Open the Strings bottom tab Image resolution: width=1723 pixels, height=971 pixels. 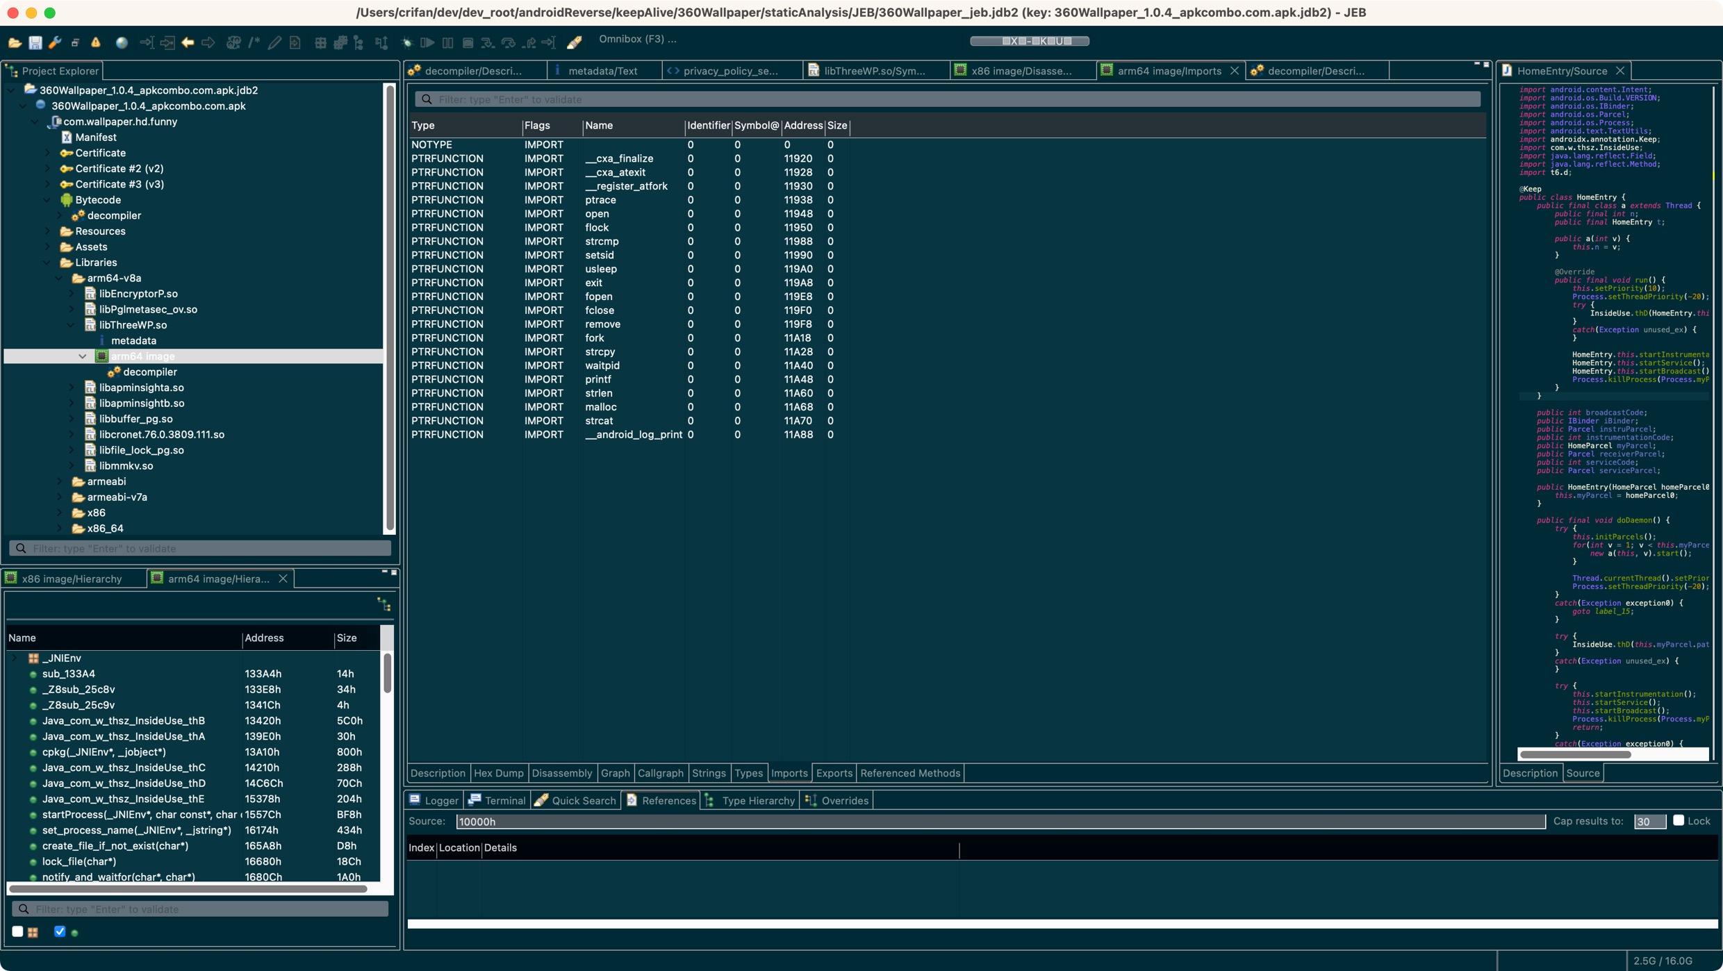click(708, 773)
